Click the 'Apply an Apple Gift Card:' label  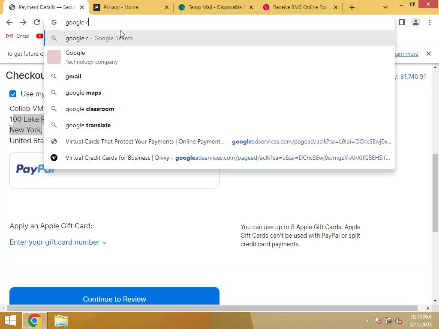(51, 226)
